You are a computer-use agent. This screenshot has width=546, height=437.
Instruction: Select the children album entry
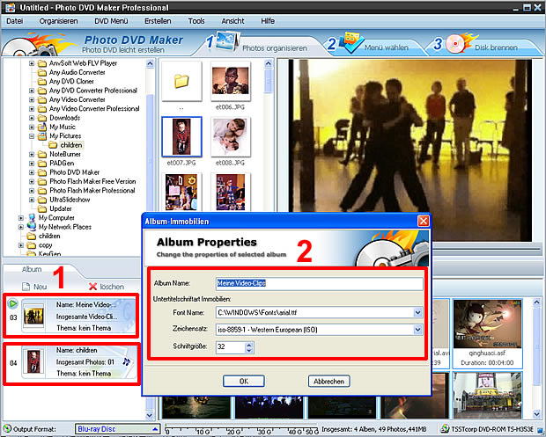[x=71, y=364]
